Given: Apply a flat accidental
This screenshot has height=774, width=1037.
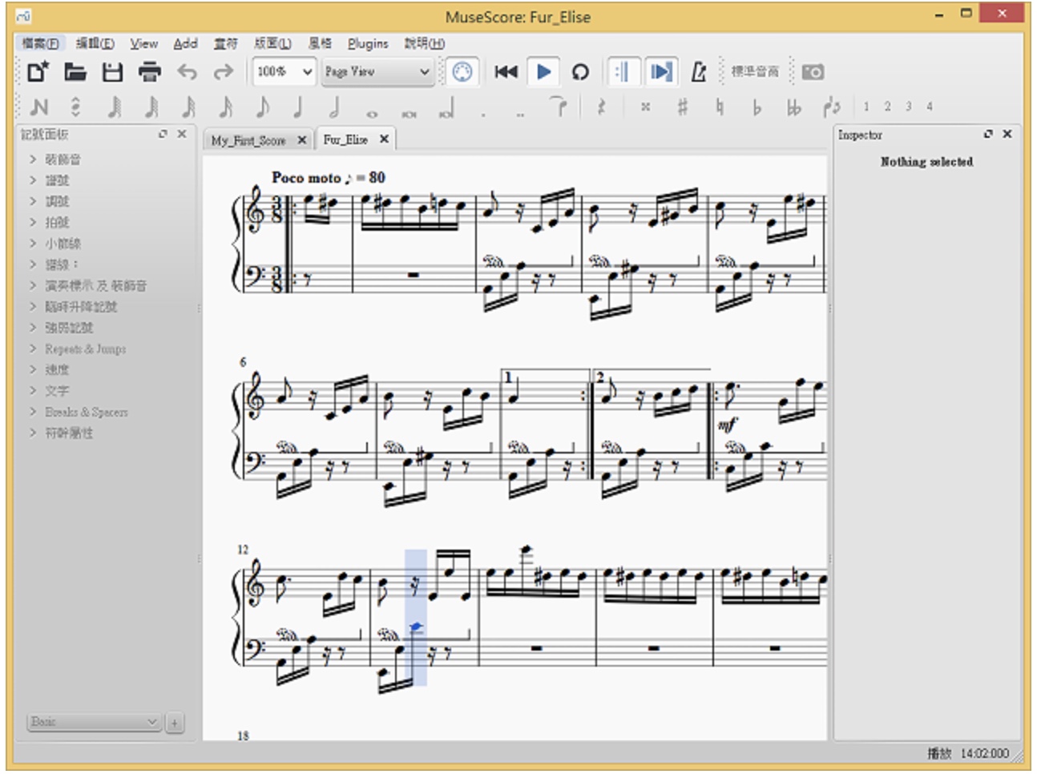Looking at the screenshot, I should coord(756,107).
